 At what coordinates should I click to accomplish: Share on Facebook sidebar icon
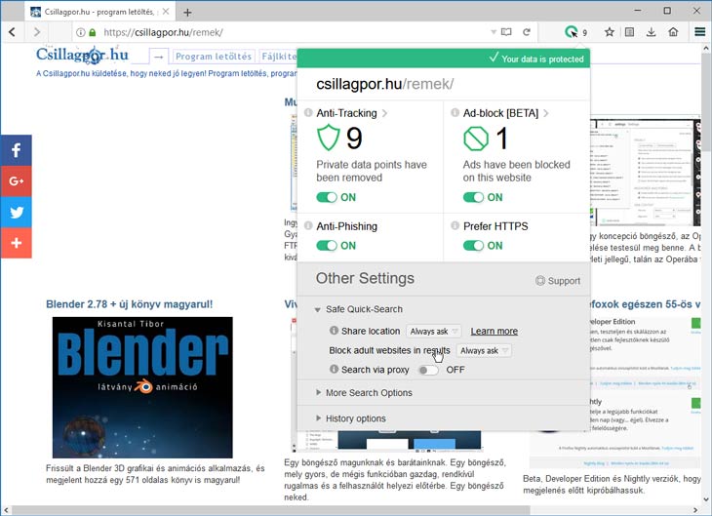tap(16, 150)
